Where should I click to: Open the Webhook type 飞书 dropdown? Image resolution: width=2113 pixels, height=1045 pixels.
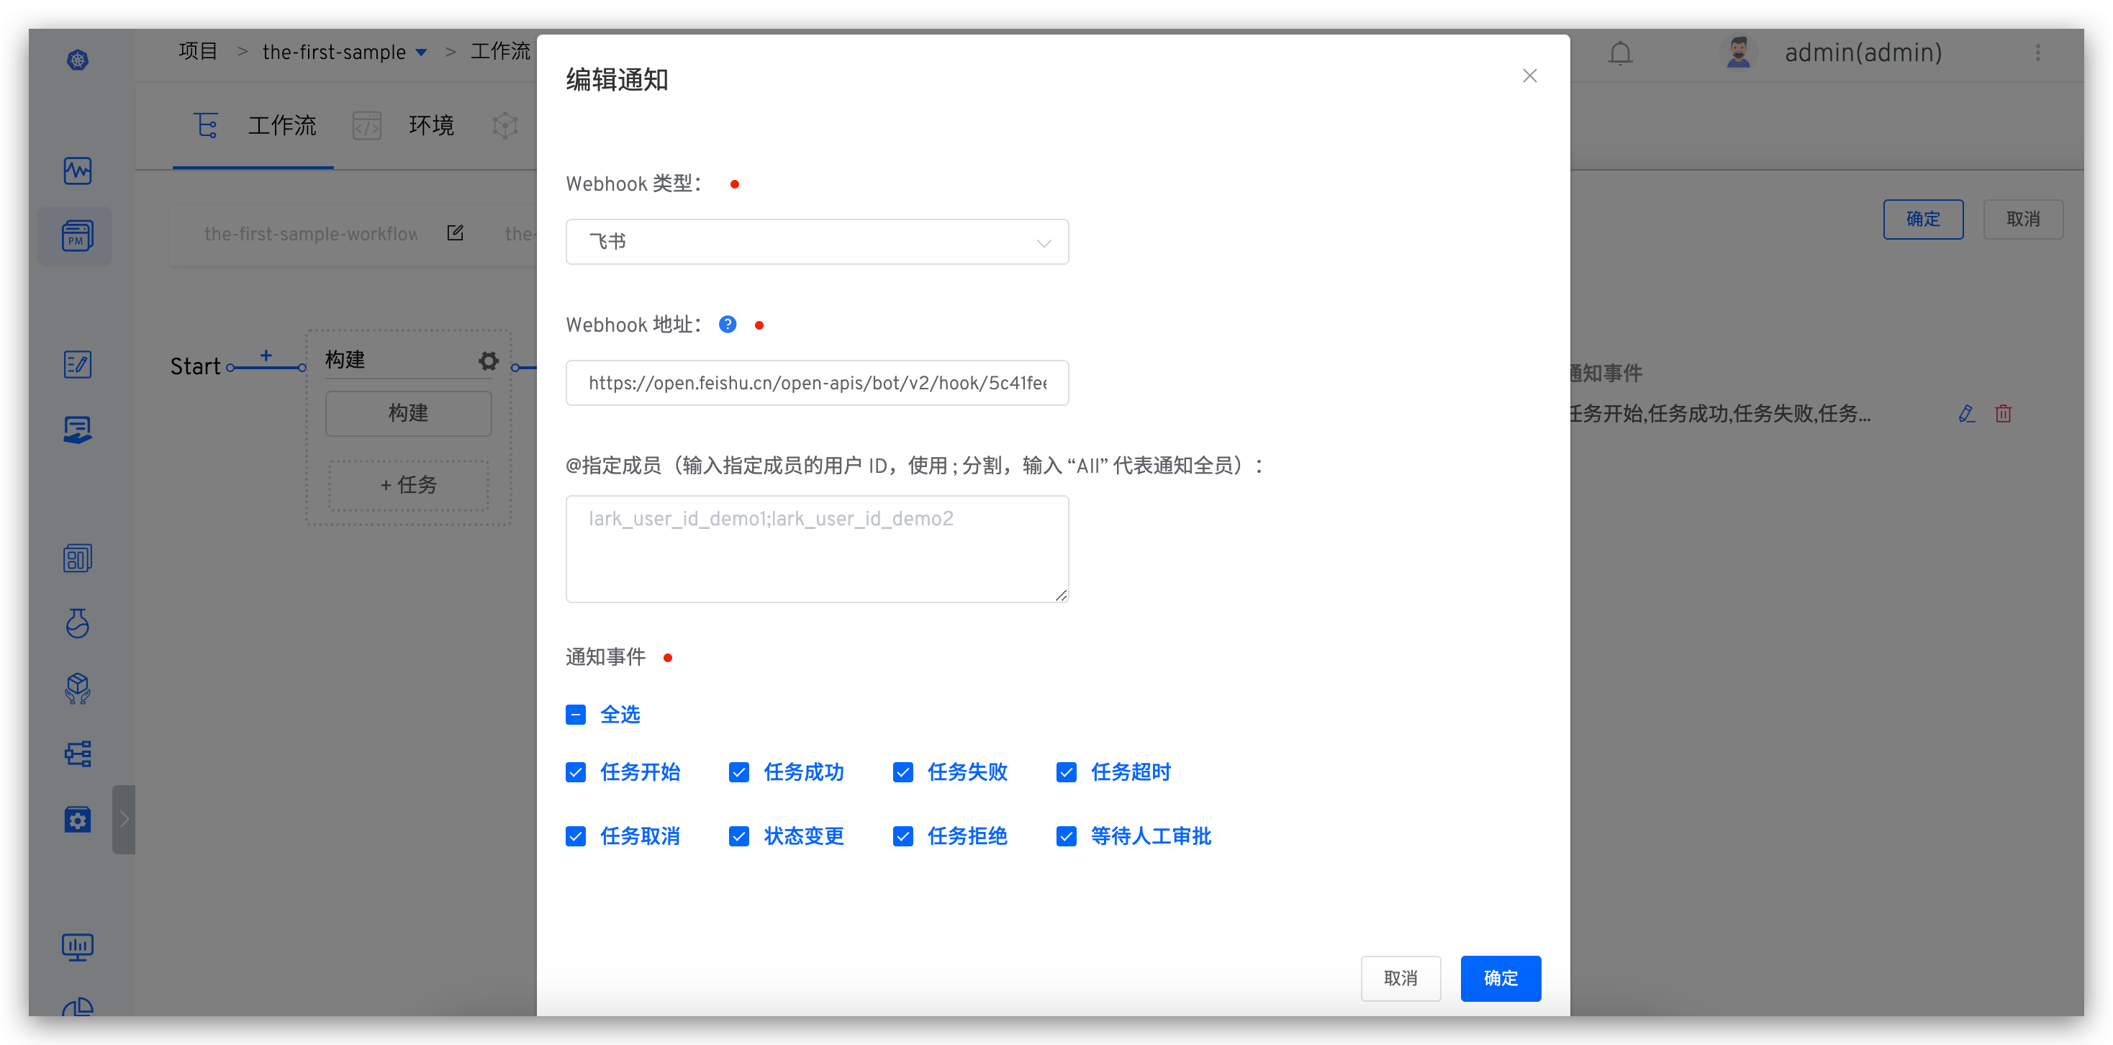817,241
